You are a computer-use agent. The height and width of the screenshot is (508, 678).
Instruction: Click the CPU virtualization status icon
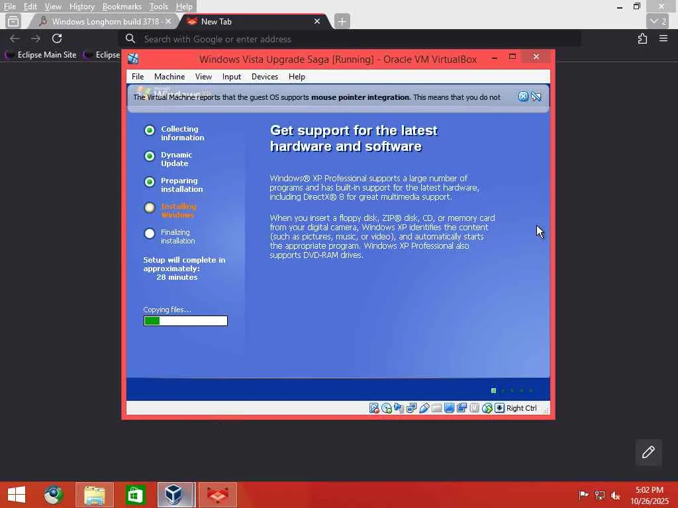click(474, 408)
